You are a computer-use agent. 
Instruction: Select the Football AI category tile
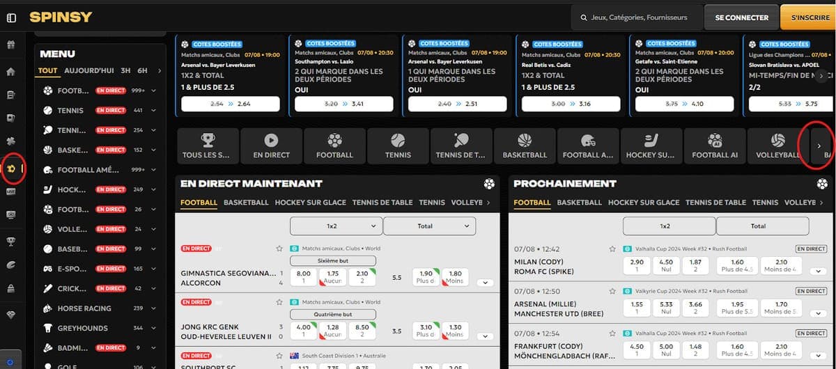pyautogui.click(x=715, y=146)
